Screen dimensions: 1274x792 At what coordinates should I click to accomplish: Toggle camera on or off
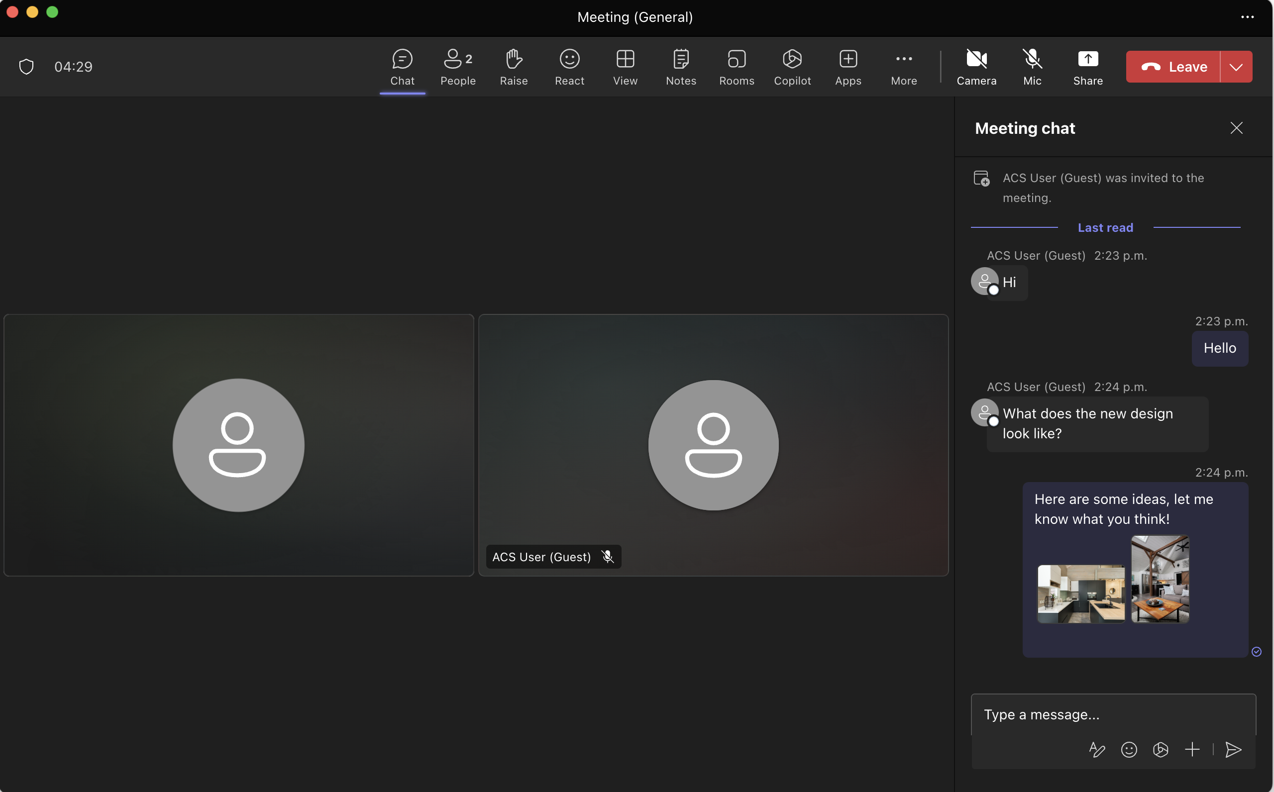point(975,66)
